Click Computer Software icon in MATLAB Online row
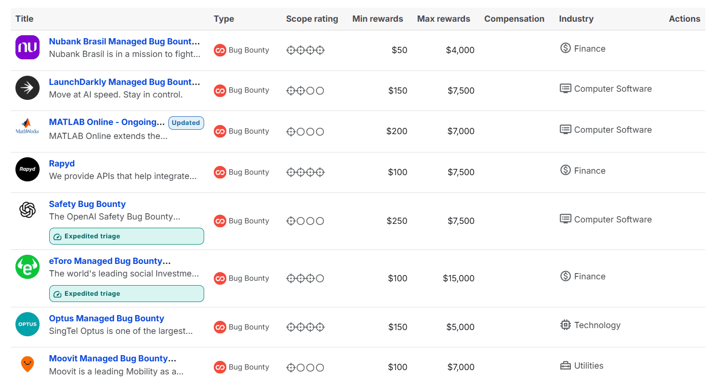Screen dimensions: 720x385 coord(566,130)
